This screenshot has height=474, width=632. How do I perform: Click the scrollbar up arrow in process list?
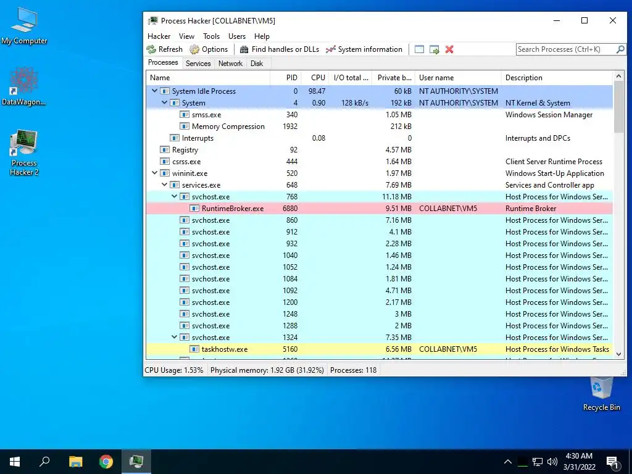coord(618,76)
